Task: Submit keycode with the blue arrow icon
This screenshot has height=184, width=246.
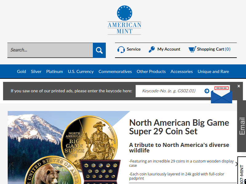Action: tap(207, 91)
